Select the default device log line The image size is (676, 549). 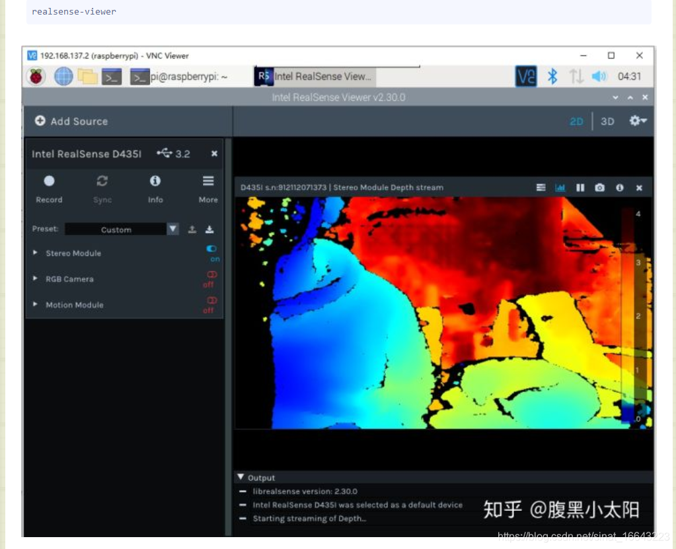coord(357,505)
